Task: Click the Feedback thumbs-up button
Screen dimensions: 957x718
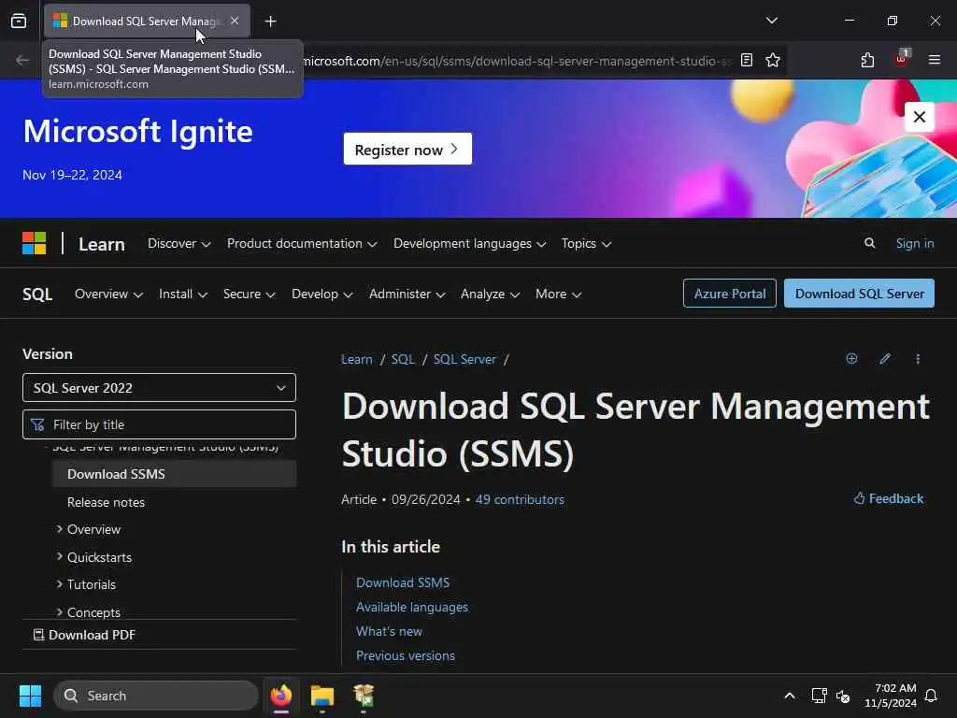Action: coord(888,499)
